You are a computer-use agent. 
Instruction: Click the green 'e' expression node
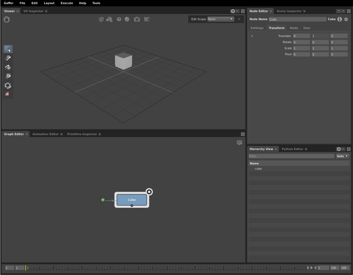point(103,200)
